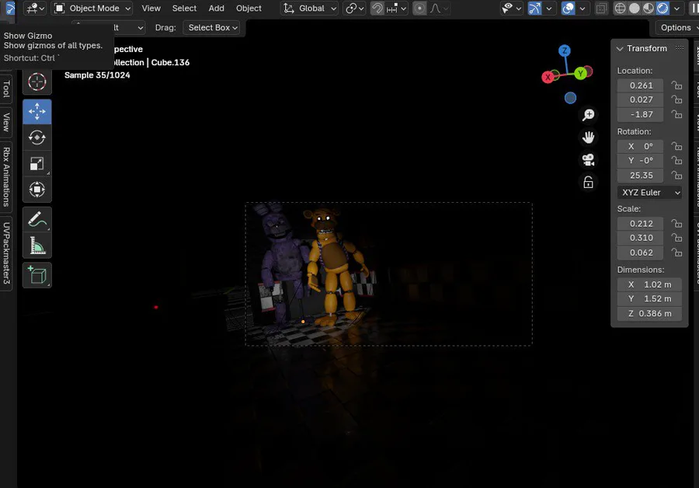Click the hand pan view icon
Screen dimensions: 699x488
click(589, 138)
